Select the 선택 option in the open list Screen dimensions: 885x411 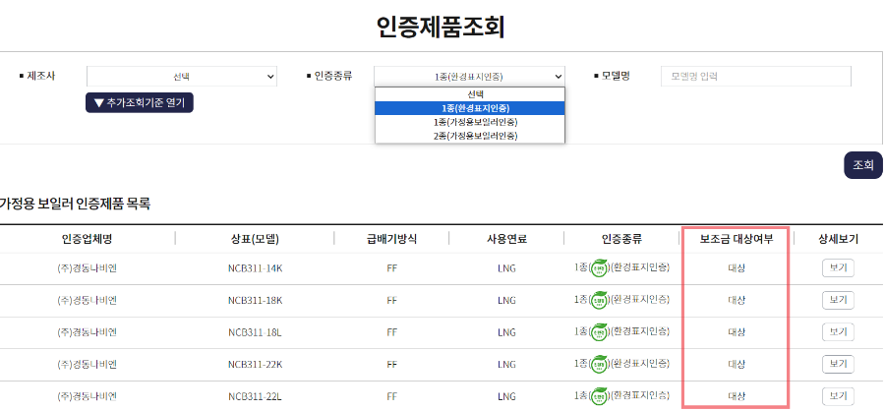point(470,94)
